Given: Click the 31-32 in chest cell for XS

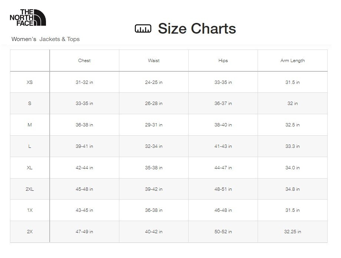Looking at the screenshot, I should point(84,82).
